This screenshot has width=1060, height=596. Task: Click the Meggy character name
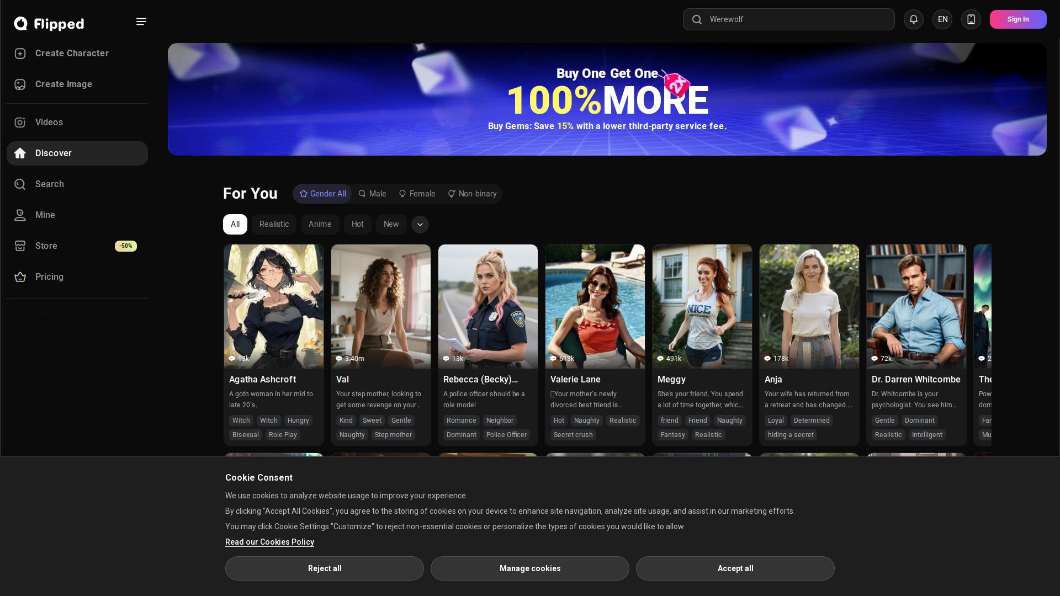[671, 380]
